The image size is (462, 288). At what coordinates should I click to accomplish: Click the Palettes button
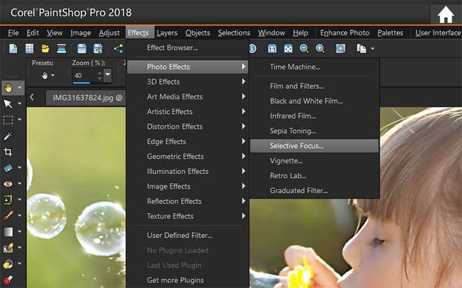pyautogui.click(x=390, y=33)
